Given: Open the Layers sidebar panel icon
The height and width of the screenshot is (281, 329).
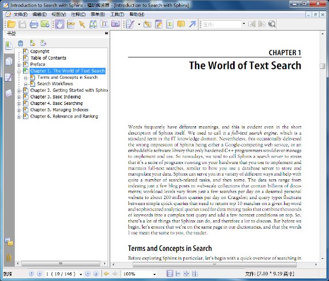Looking at the screenshot, I should [9, 93].
